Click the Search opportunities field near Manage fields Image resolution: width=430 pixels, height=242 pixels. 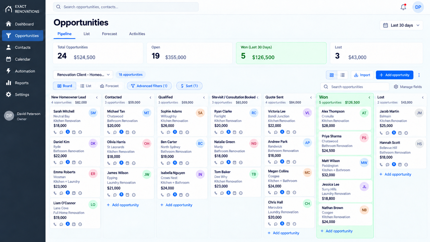[355, 87]
